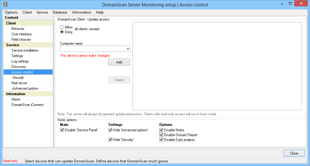Open Service installation page
The height and width of the screenshot is (166, 310).
pyautogui.click(x=25, y=50)
